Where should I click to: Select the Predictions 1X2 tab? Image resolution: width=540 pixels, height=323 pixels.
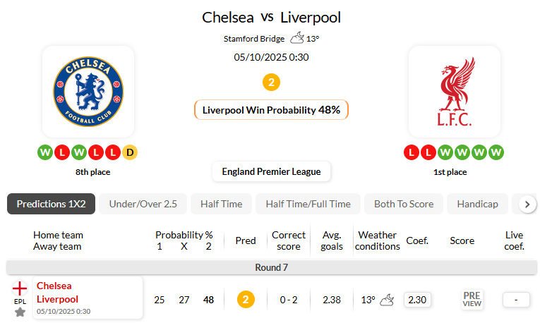(x=51, y=204)
